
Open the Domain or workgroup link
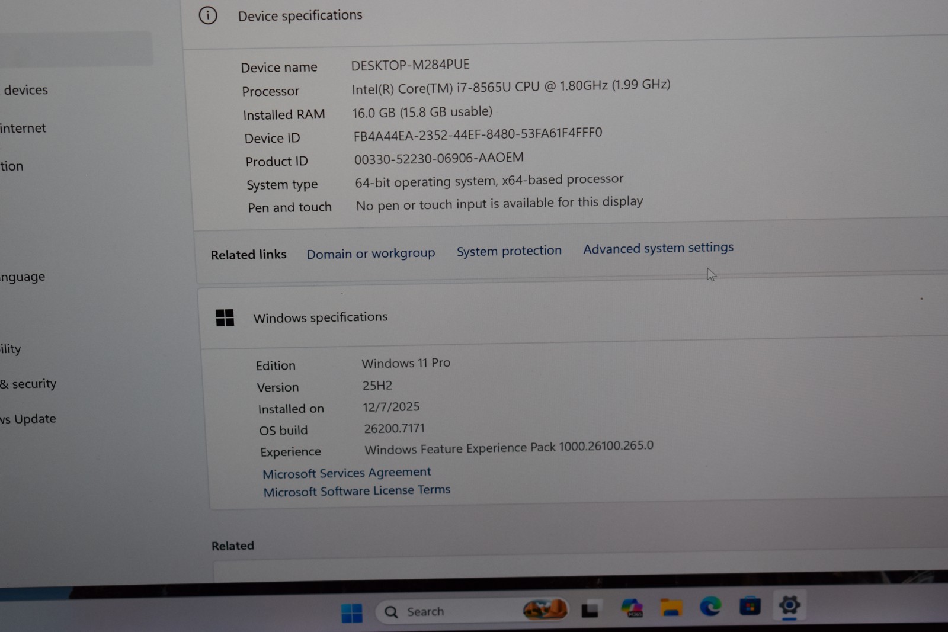(x=371, y=254)
